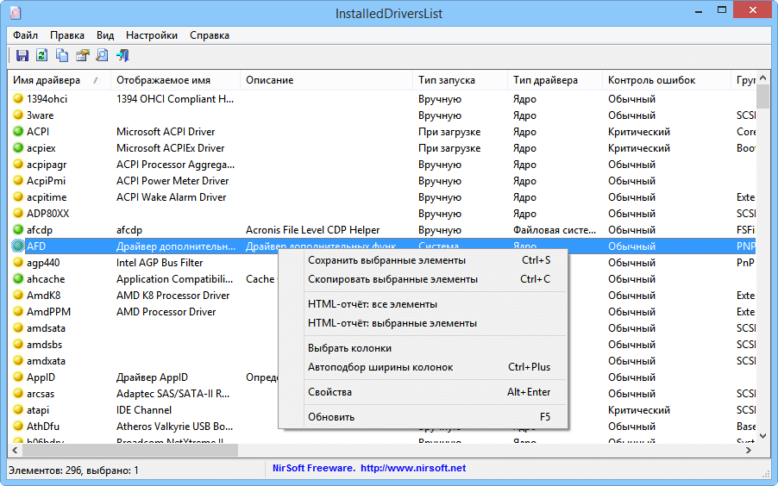Click the Find magnifier toolbar icon

click(102, 56)
